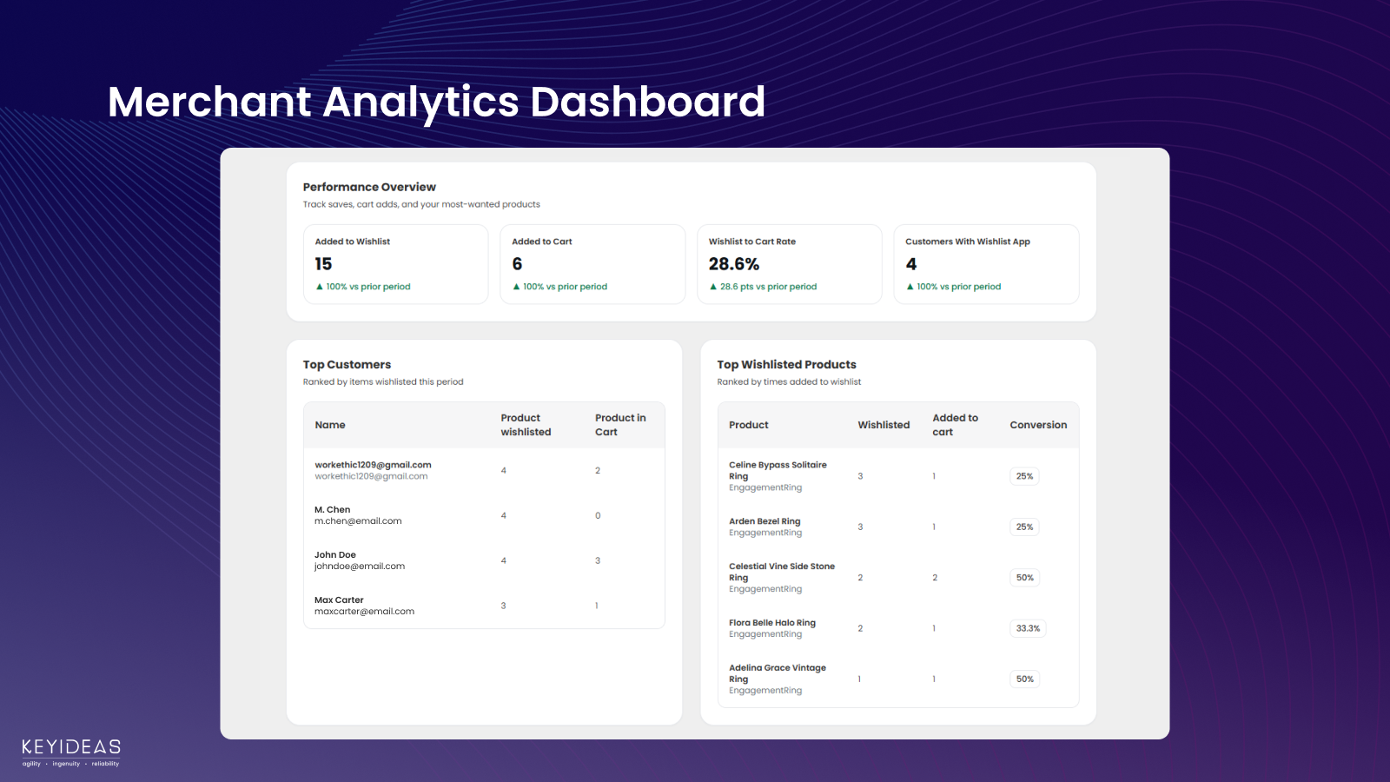This screenshot has width=1390, height=782.
Task: Sort by Product wishlisted column header
Action: tap(526, 425)
